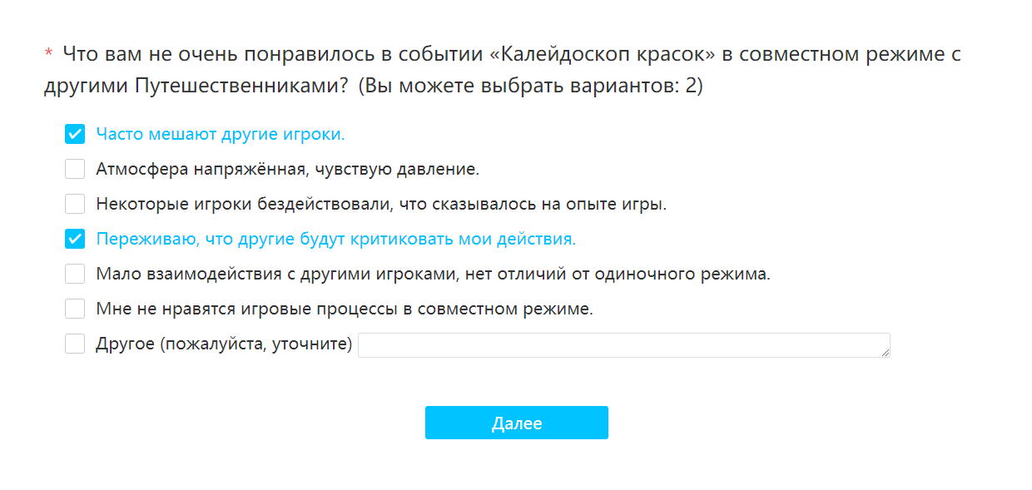Click the resize grip of the «Другое» text field
This screenshot has height=490, width=1032.
pyautogui.click(x=886, y=353)
